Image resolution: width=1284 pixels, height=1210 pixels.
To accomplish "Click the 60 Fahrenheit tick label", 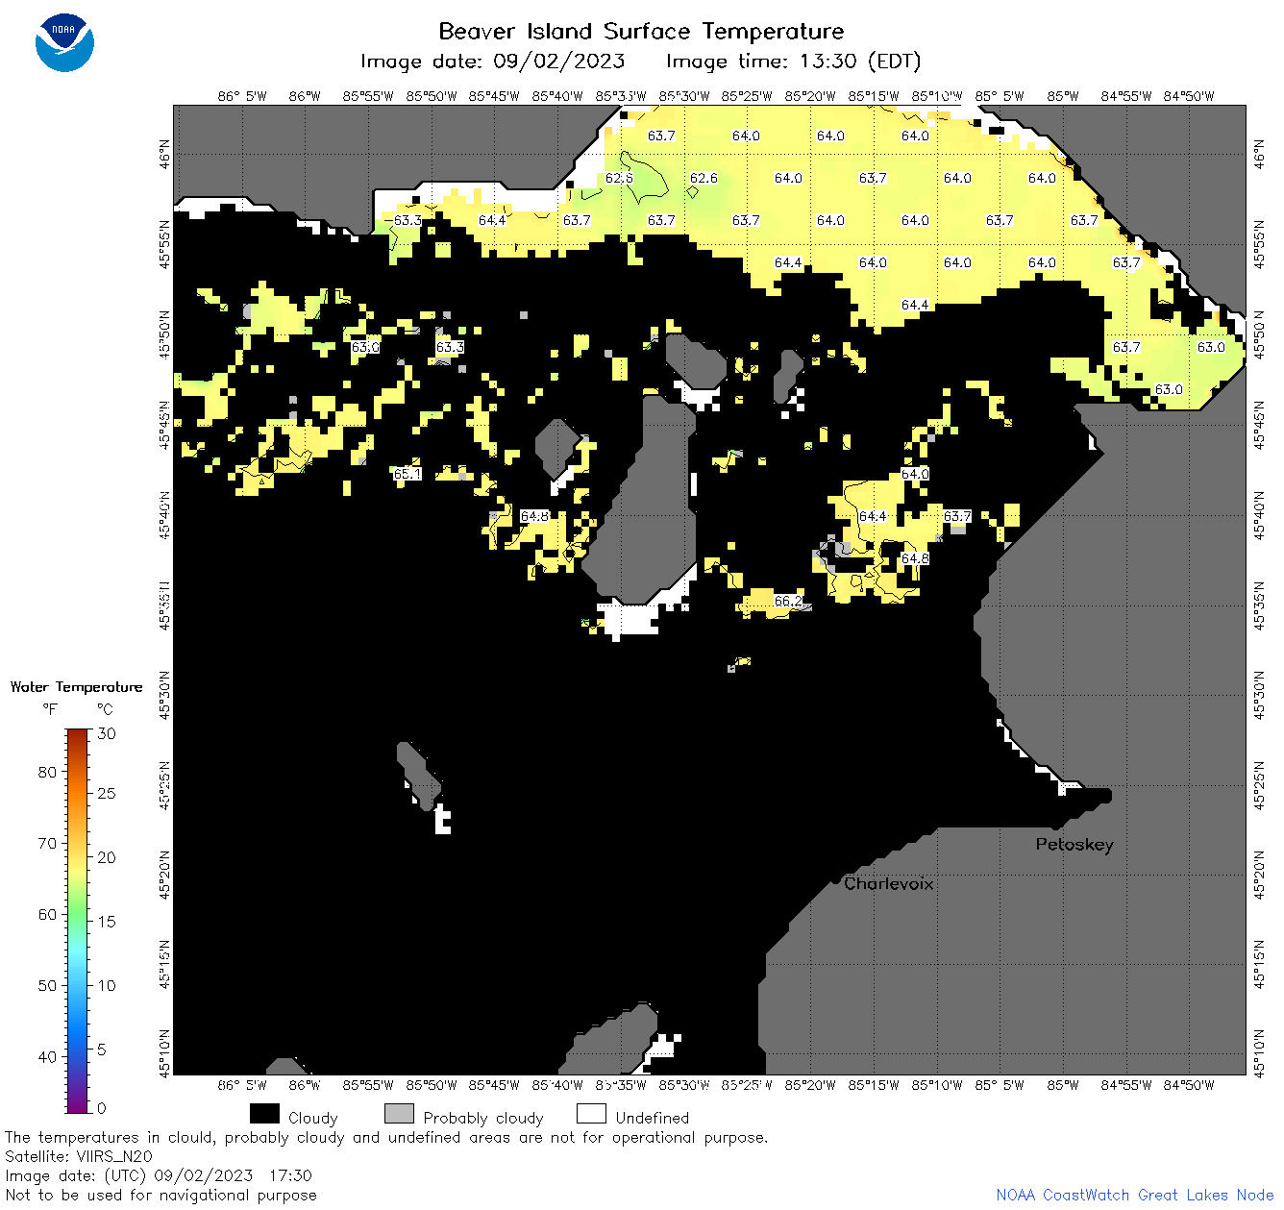I will click(47, 914).
